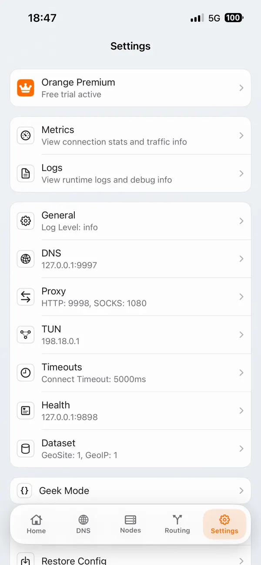The width and height of the screenshot is (261, 565).
Task: Tap the crown icon next to Orange Premium
Action: click(x=26, y=87)
